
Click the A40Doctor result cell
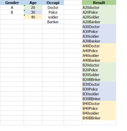pyautogui.click(x=99, y=46)
